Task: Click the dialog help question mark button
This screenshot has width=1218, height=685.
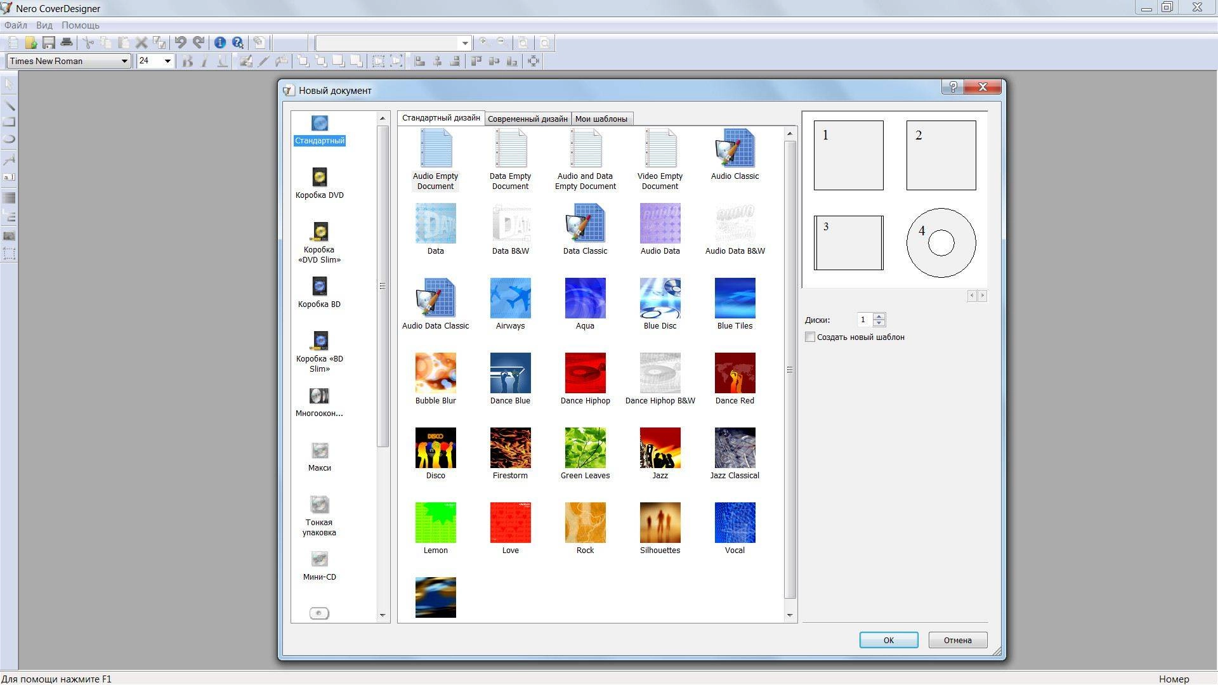Action: click(952, 87)
